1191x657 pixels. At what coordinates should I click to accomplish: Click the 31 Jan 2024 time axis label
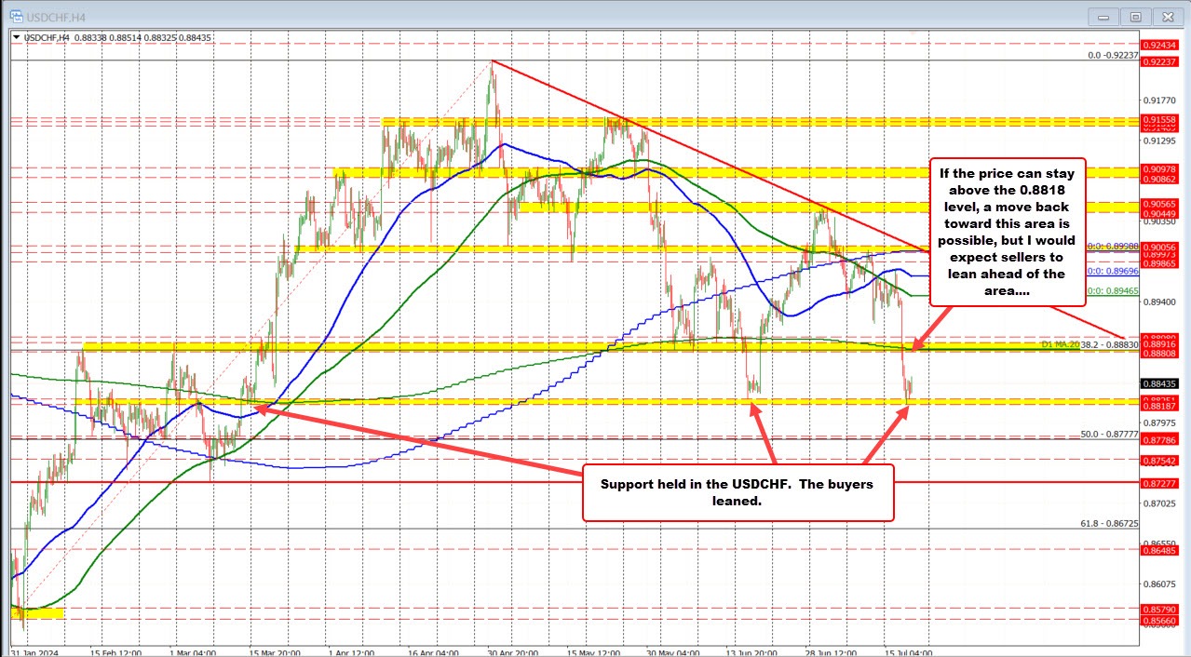39,652
